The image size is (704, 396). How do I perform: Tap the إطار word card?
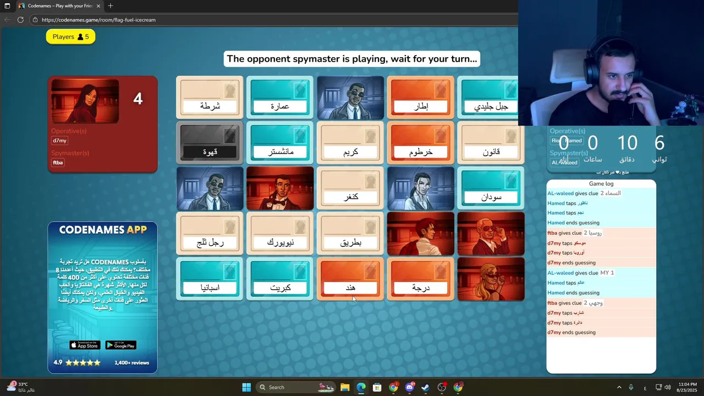click(421, 97)
